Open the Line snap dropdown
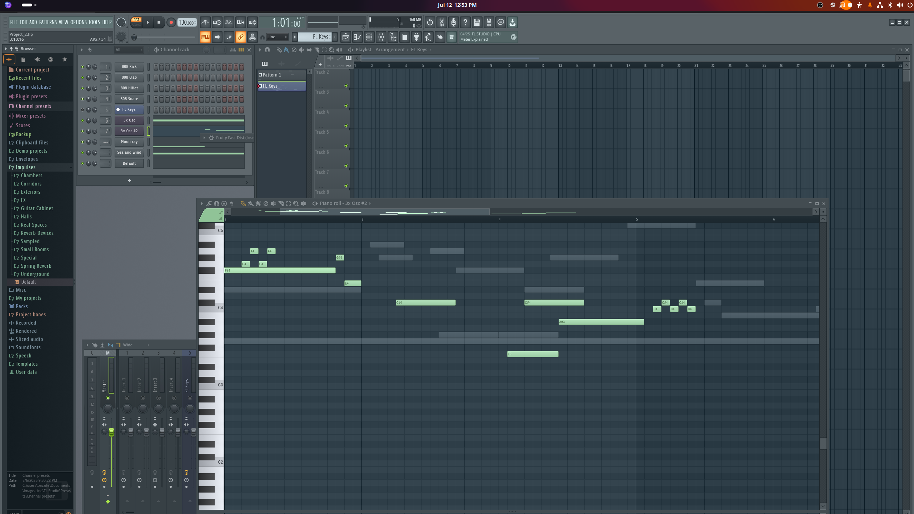The height and width of the screenshot is (514, 914). pos(278,37)
